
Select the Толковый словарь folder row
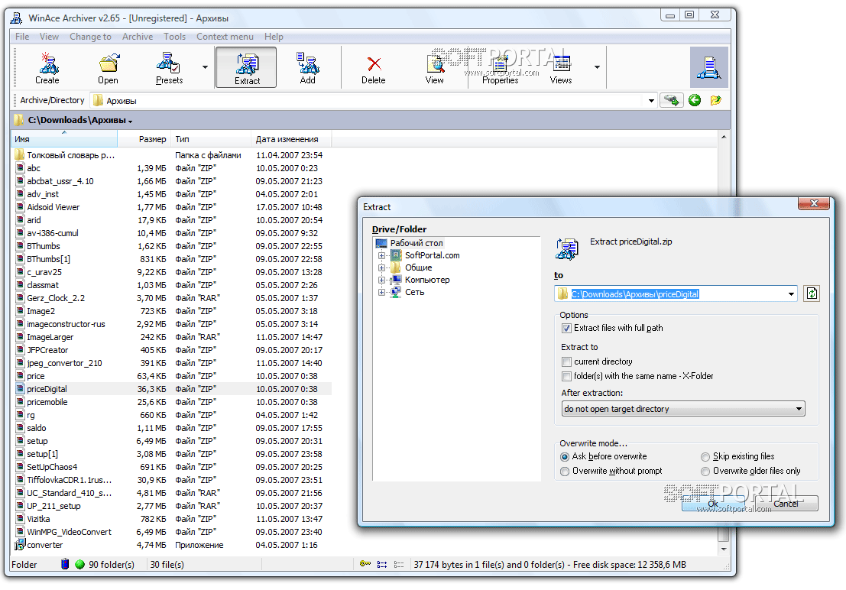point(172,155)
